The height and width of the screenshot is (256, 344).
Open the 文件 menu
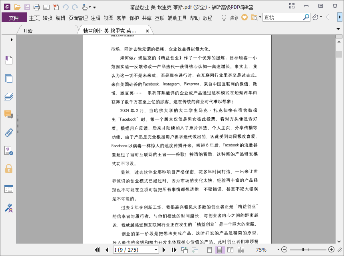click(14, 18)
